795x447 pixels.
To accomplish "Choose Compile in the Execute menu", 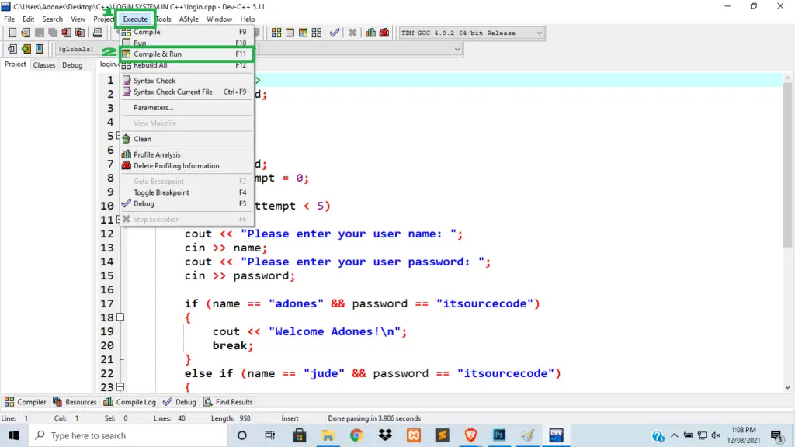I will (186, 32).
